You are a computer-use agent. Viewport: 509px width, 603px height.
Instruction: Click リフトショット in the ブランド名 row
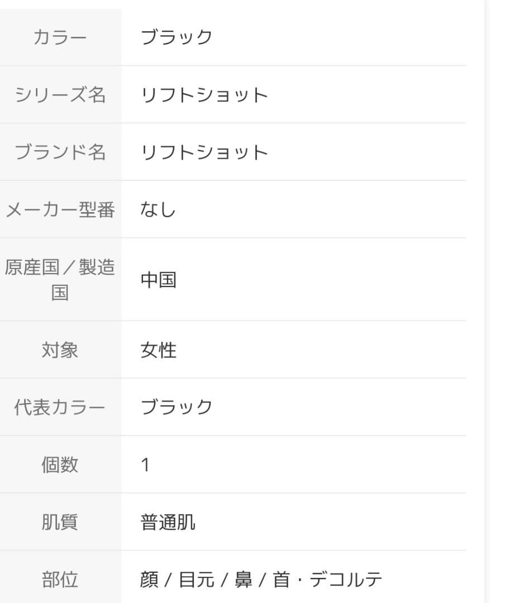coord(204,153)
